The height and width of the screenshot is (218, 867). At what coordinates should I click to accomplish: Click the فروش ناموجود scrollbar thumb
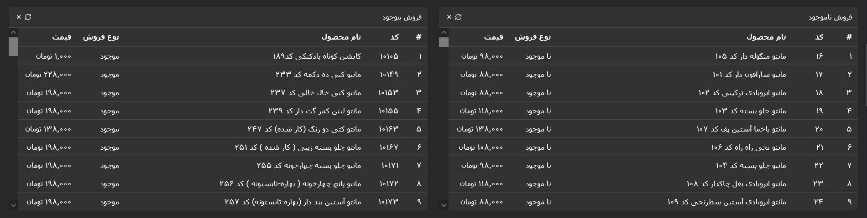coord(444,42)
